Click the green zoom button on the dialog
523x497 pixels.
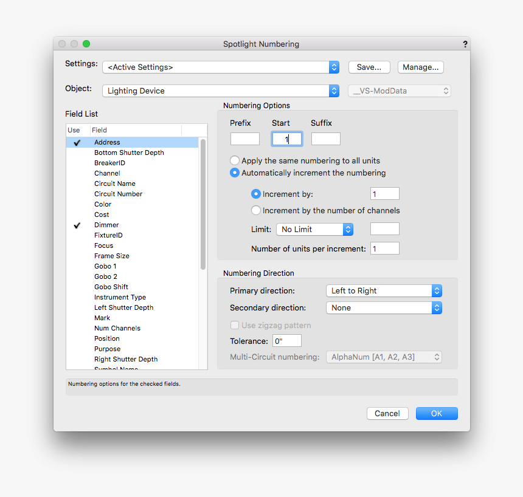pyautogui.click(x=86, y=44)
